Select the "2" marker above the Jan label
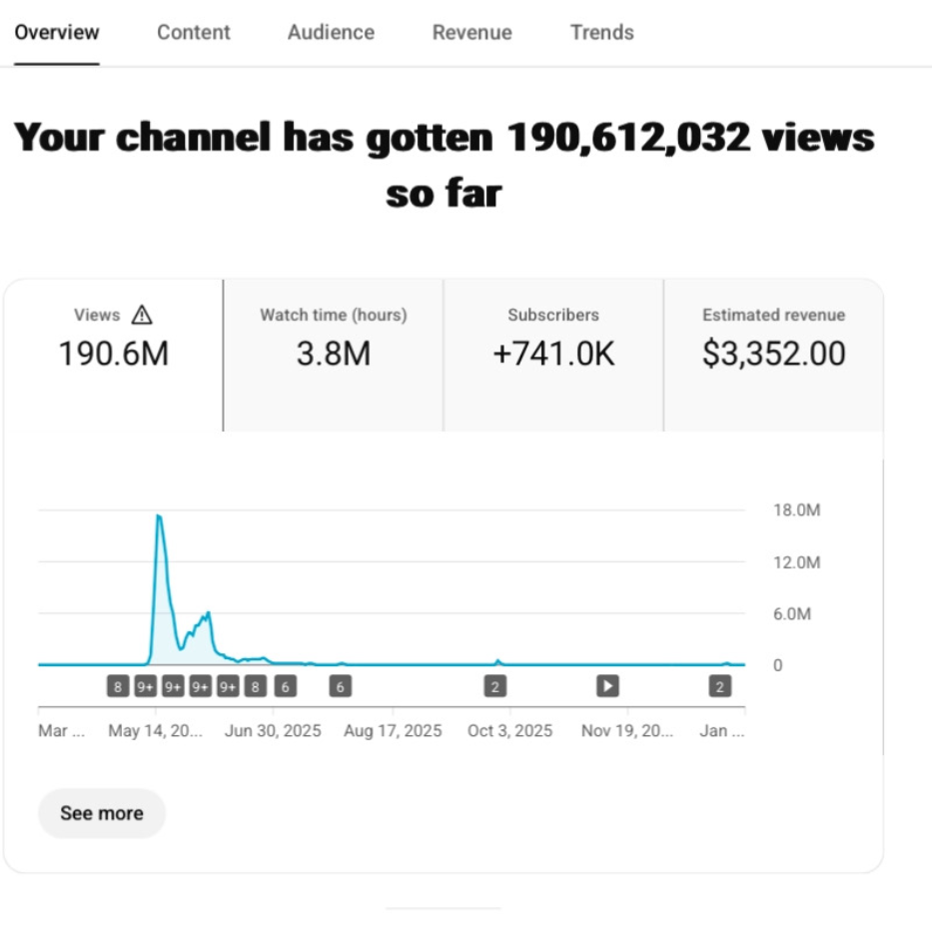The image size is (932, 936). pos(719,686)
